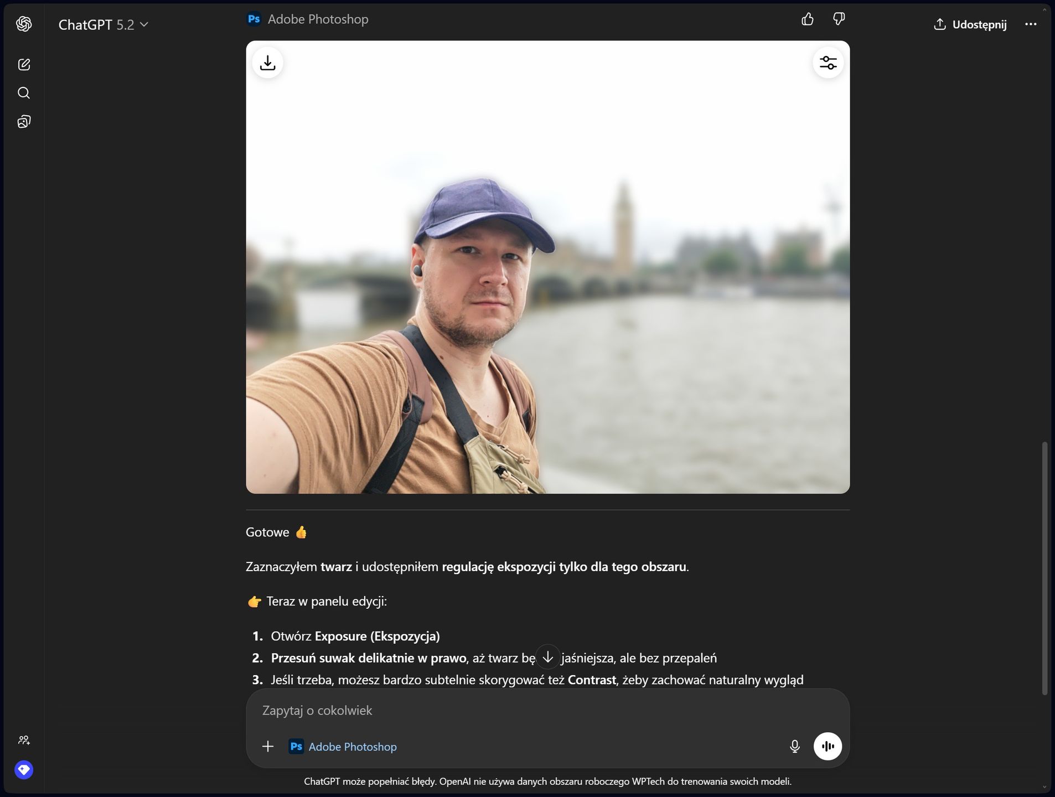Image resolution: width=1055 pixels, height=797 pixels.
Task: Open the three-dots more options menu
Action: pos(1031,24)
